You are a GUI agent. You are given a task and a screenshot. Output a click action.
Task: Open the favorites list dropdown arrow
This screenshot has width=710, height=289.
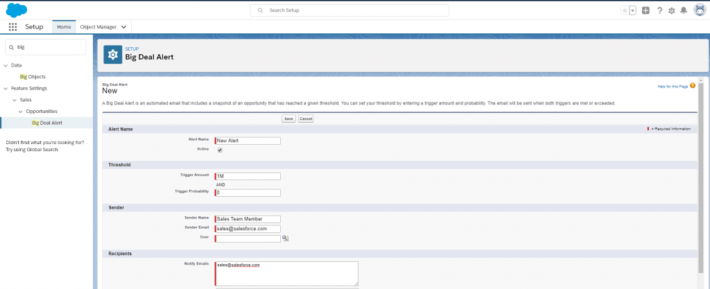click(x=632, y=10)
